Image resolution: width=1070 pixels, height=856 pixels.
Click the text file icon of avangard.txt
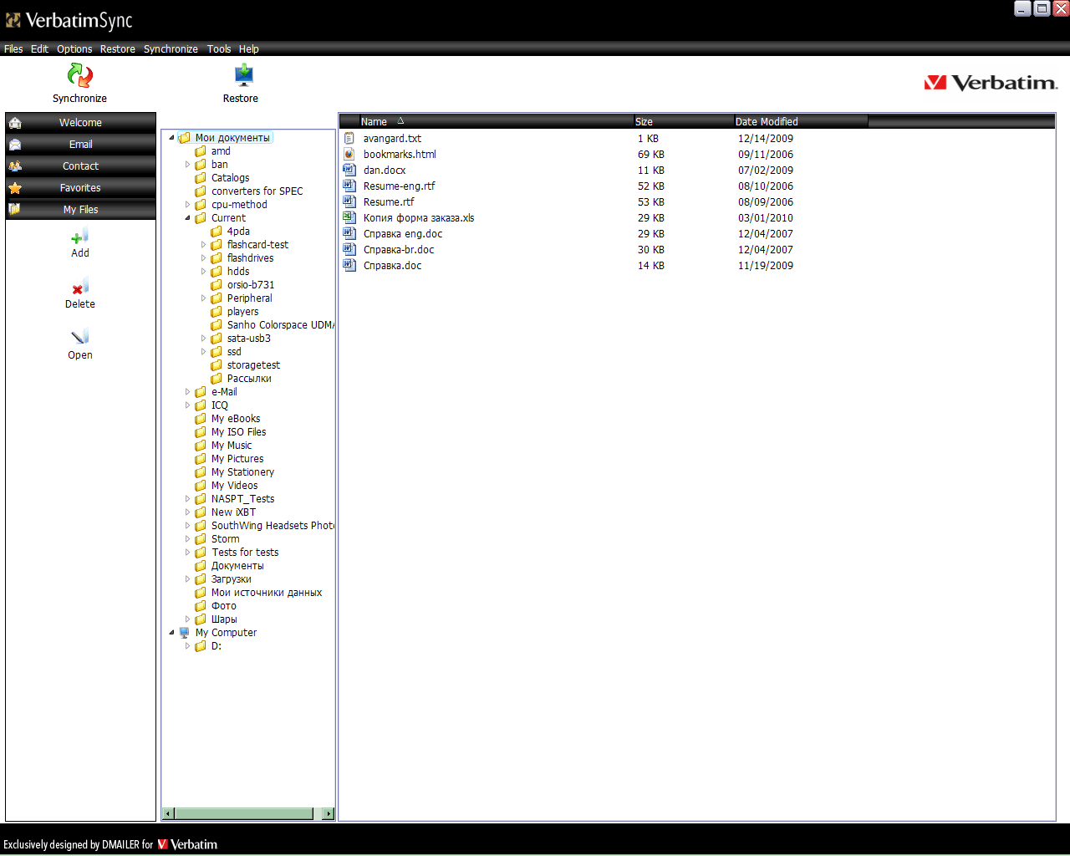pyautogui.click(x=349, y=138)
